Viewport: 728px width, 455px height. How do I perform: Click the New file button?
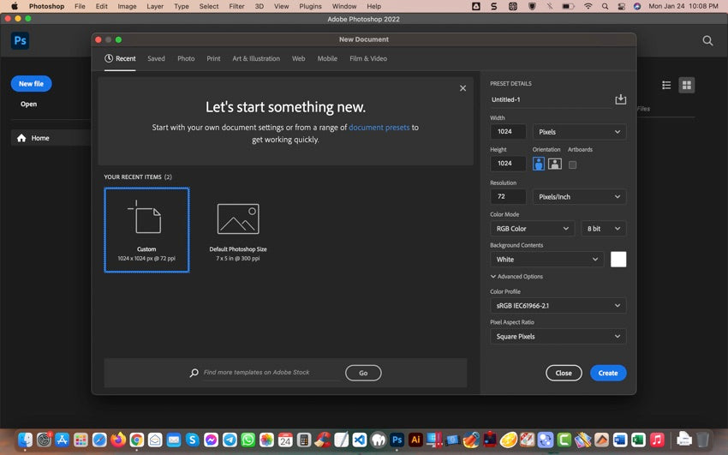[x=31, y=84]
